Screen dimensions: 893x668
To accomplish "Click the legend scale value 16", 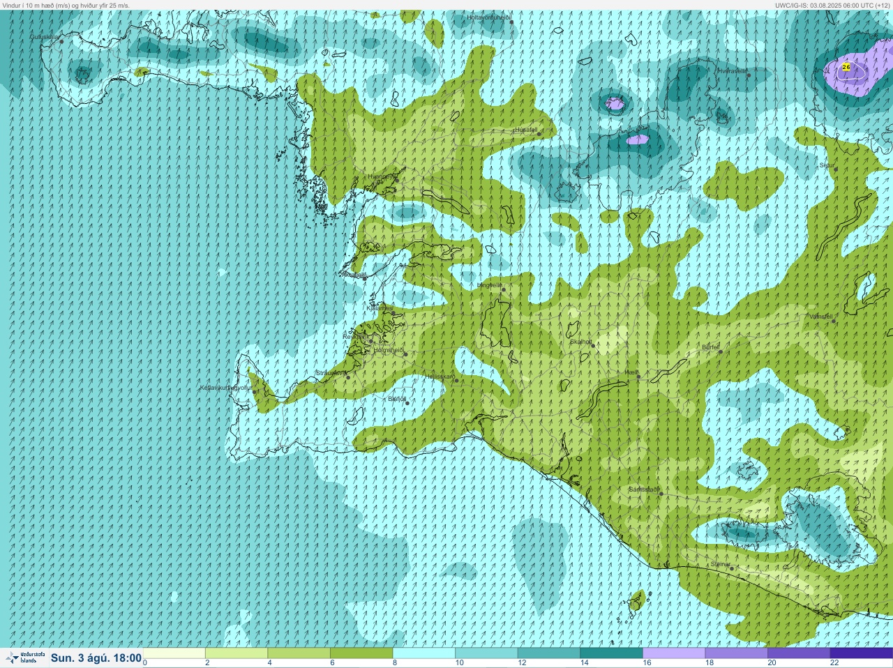I will (647, 663).
